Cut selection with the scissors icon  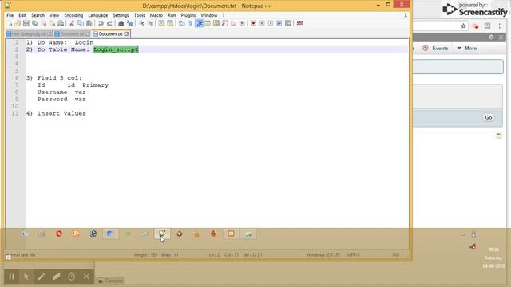[72, 23]
